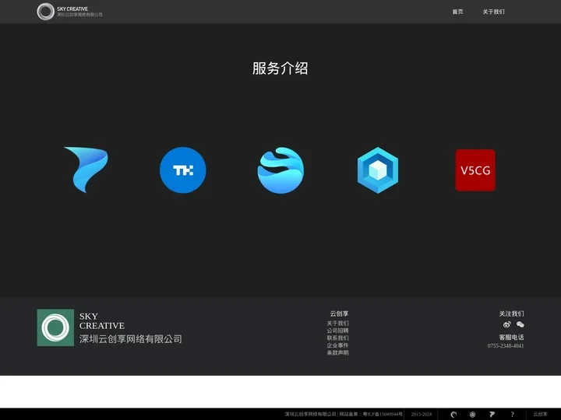Click the small tornado icon in bottom bar
The image size is (561, 420).
pos(492,415)
